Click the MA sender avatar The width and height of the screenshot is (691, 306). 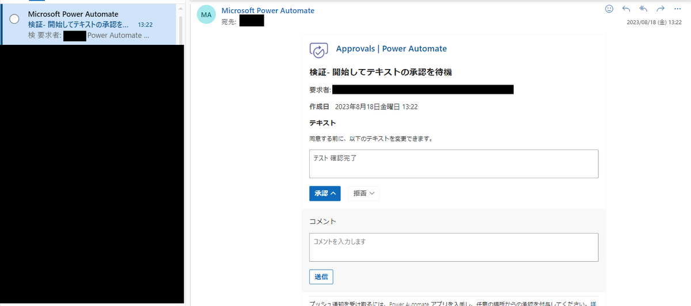coord(206,14)
